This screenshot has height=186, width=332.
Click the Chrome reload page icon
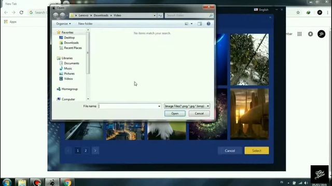pos(21,12)
